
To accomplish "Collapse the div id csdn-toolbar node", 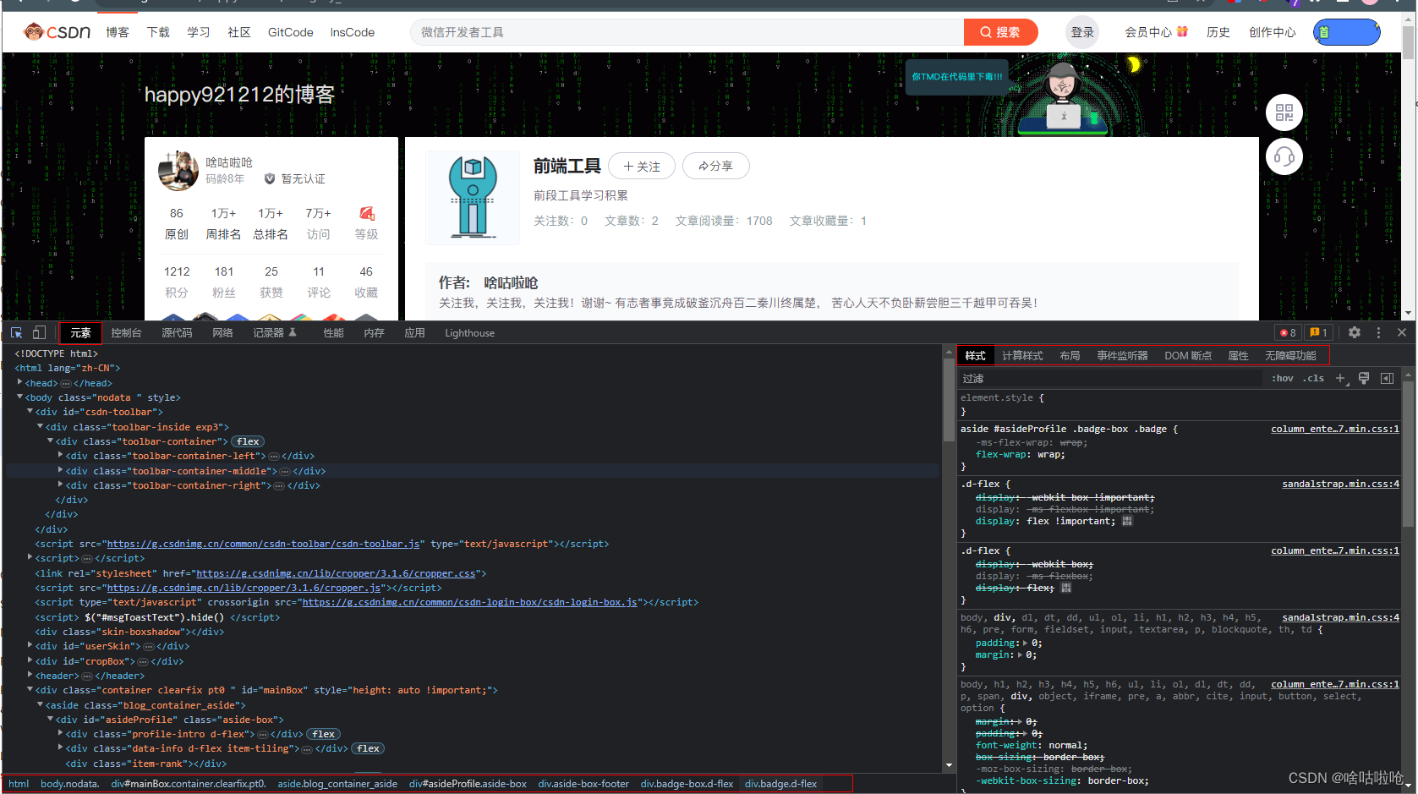I will (30, 412).
